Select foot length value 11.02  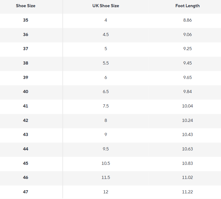(x=187, y=177)
